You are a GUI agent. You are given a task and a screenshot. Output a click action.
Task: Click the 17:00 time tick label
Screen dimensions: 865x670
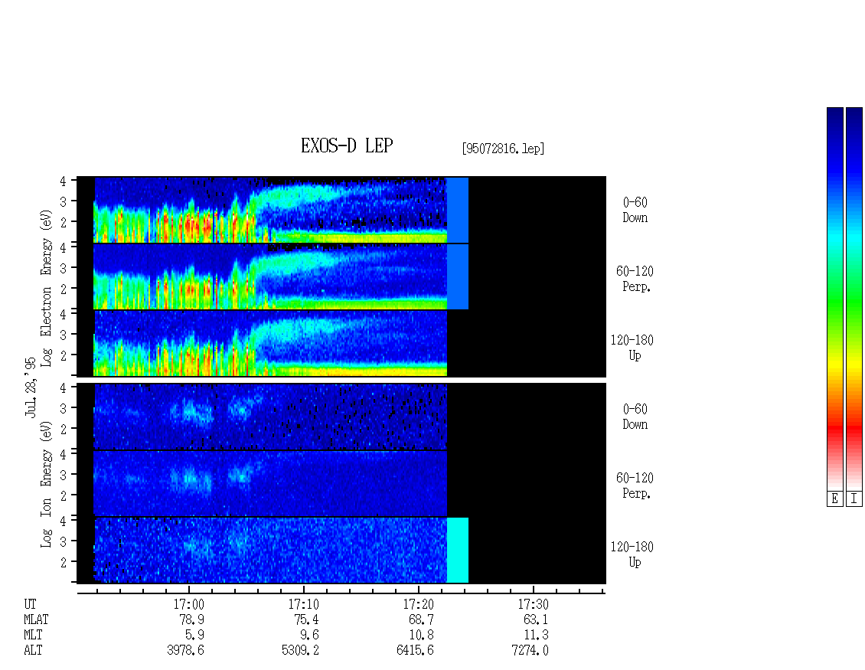click(x=188, y=604)
